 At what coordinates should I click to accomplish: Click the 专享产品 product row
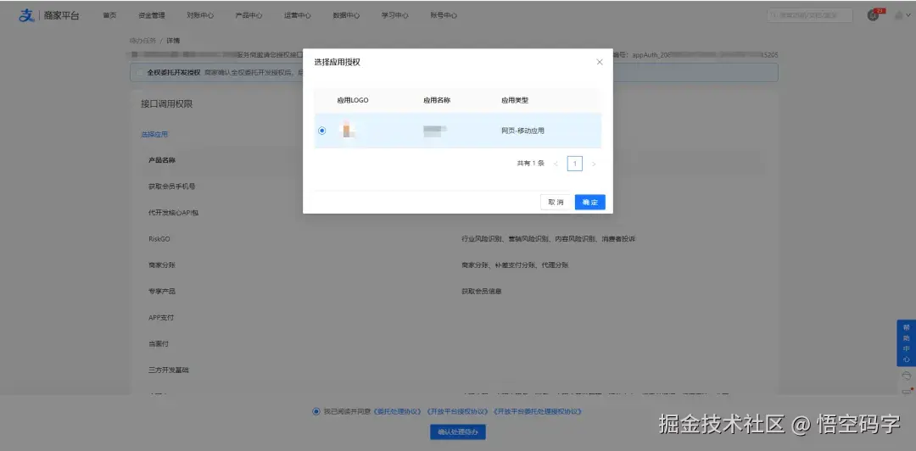coord(162,291)
